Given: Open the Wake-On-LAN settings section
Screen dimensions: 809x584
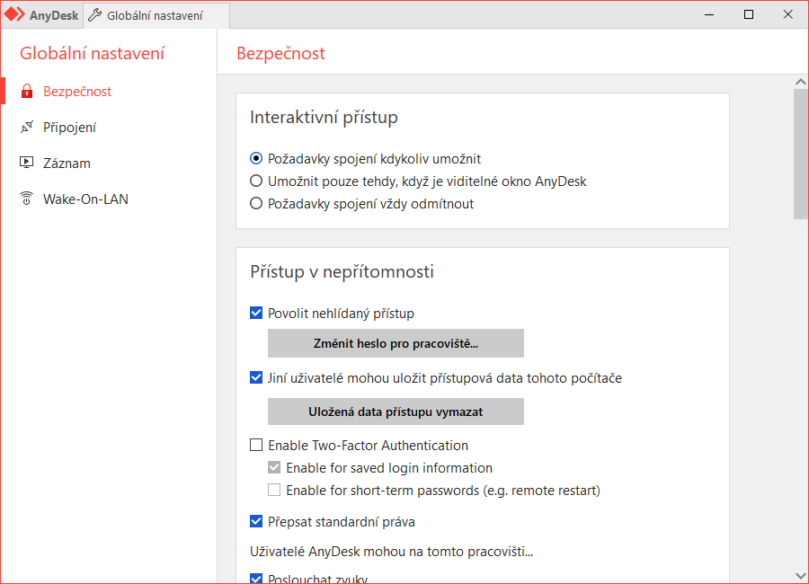Looking at the screenshot, I should point(85,199).
